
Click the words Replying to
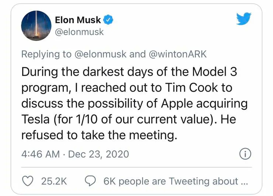pyautogui.click(x=46, y=54)
